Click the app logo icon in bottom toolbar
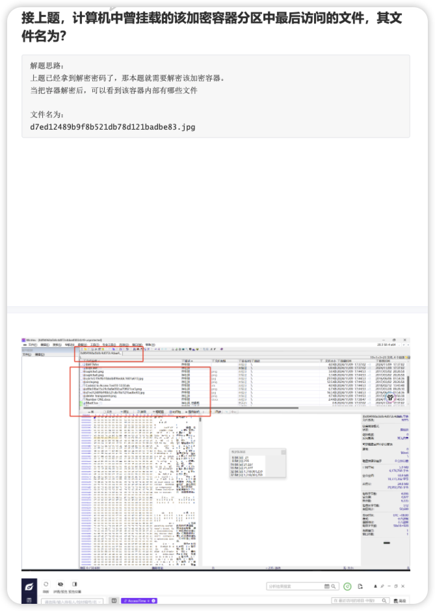 click(x=29, y=587)
